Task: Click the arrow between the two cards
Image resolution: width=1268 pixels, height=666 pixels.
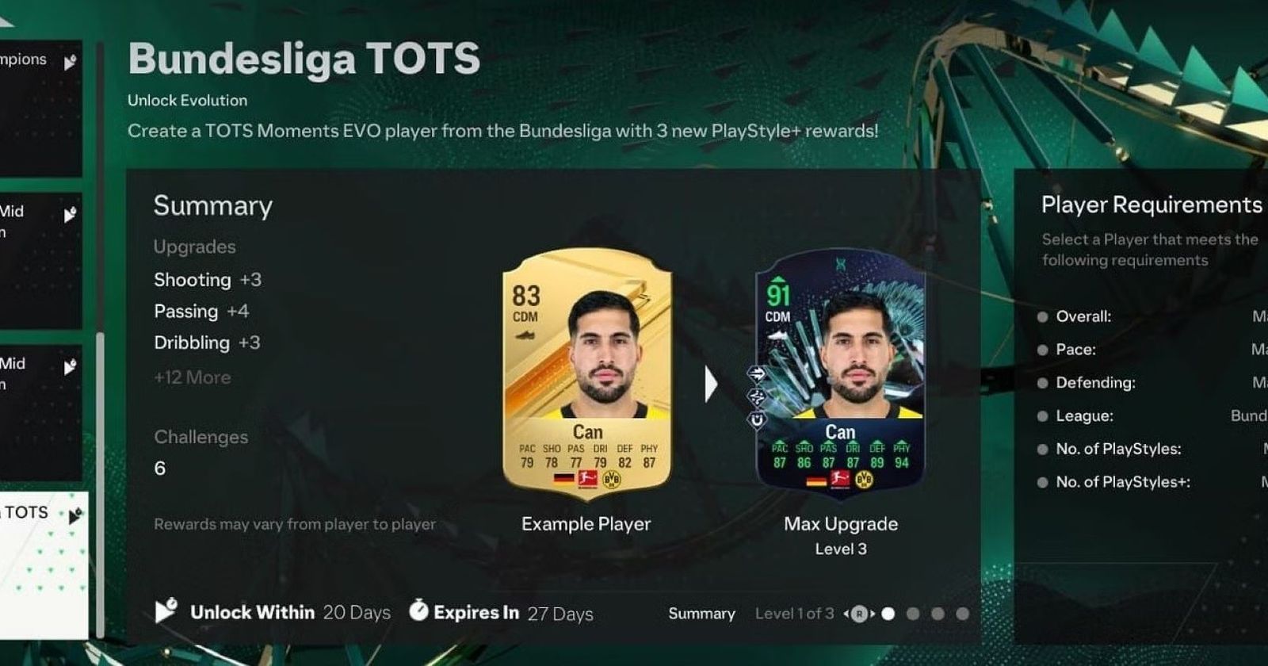Action: (711, 384)
